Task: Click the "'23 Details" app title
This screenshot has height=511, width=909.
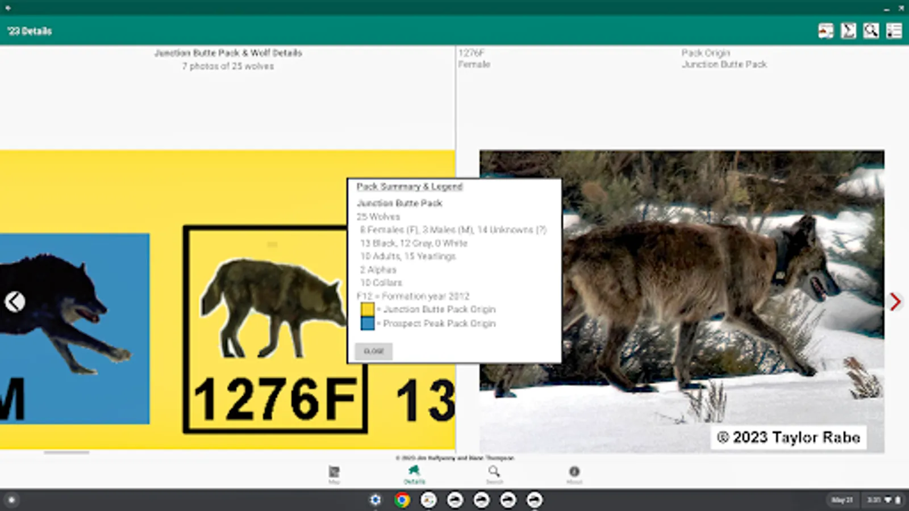Action: [30, 31]
